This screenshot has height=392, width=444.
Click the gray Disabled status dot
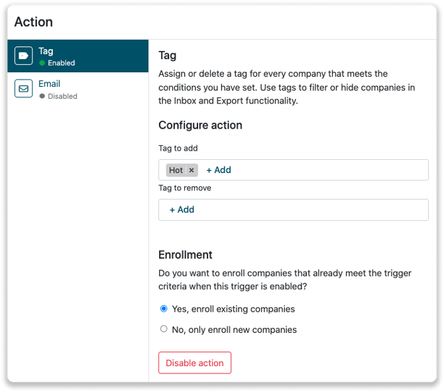(x=42, y=96)
